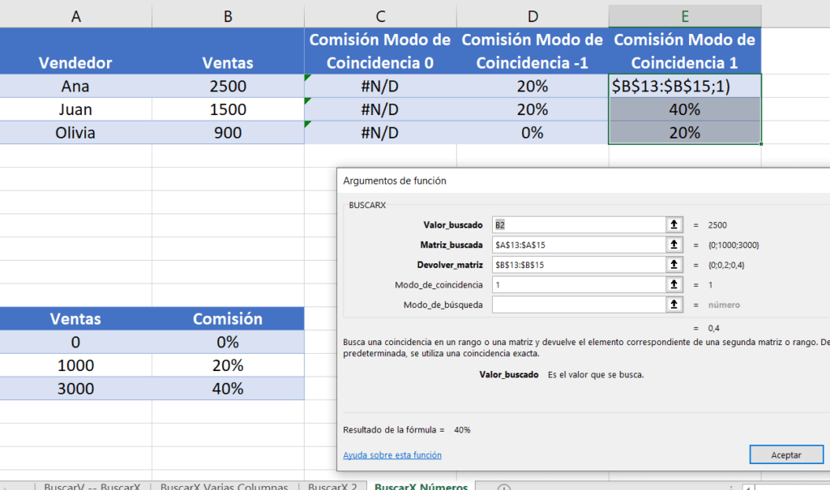The width and height of the screenshot is (830, 490).
Task: Collapse dialog using Valor_buscado range selector icon
Action: tap(673, 224)
